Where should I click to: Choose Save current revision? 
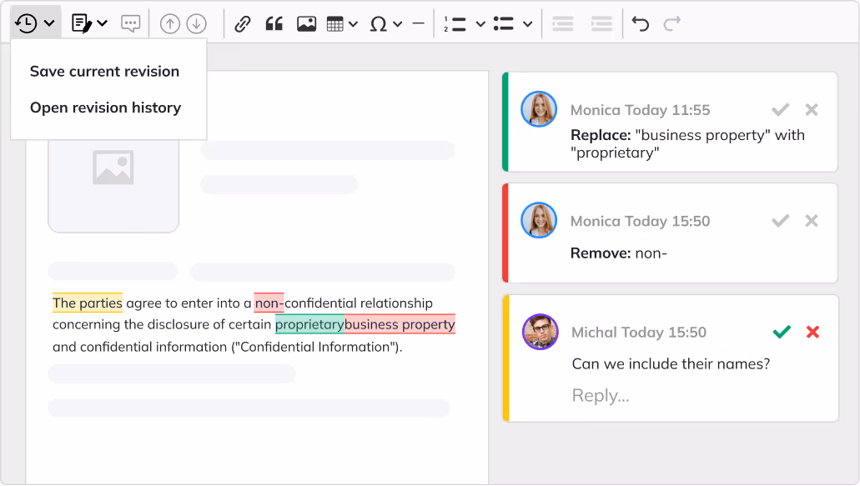pyautogui.click(x=104, y=71)
